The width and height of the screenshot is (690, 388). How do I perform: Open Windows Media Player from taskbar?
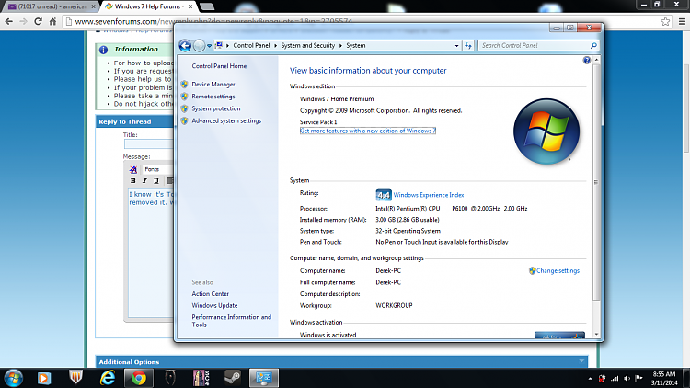pos(43,378)
